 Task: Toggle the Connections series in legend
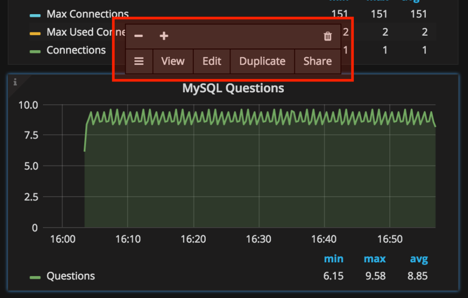76,50
